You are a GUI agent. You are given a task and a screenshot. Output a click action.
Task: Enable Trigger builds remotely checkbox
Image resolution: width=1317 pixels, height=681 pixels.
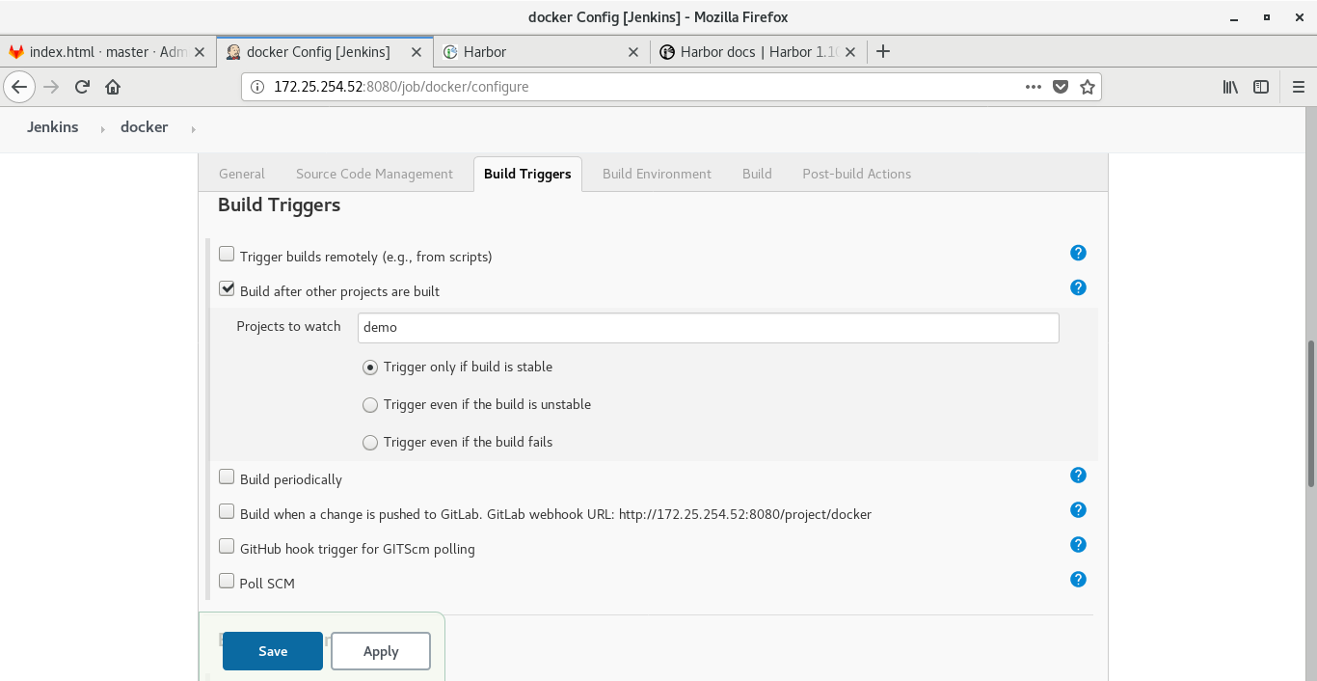(227, 254)
